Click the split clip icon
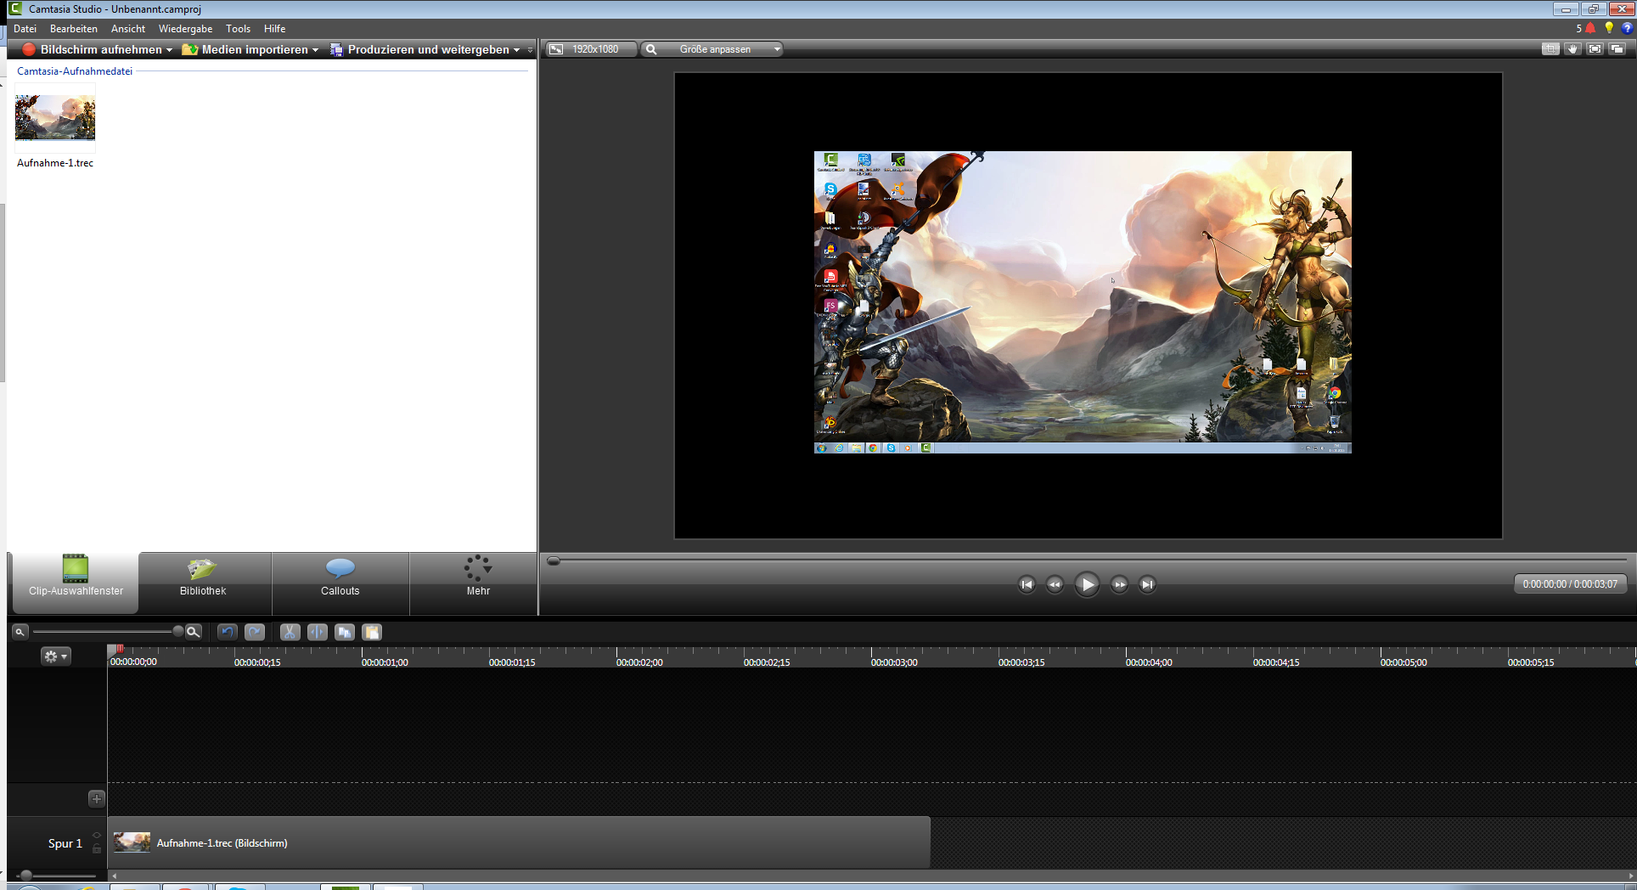This screenshot has width=1637, height=890. [317, 632]
